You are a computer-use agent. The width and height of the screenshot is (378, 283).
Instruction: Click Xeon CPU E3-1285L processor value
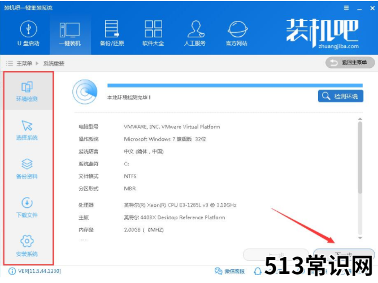click(x=180, y=205)
